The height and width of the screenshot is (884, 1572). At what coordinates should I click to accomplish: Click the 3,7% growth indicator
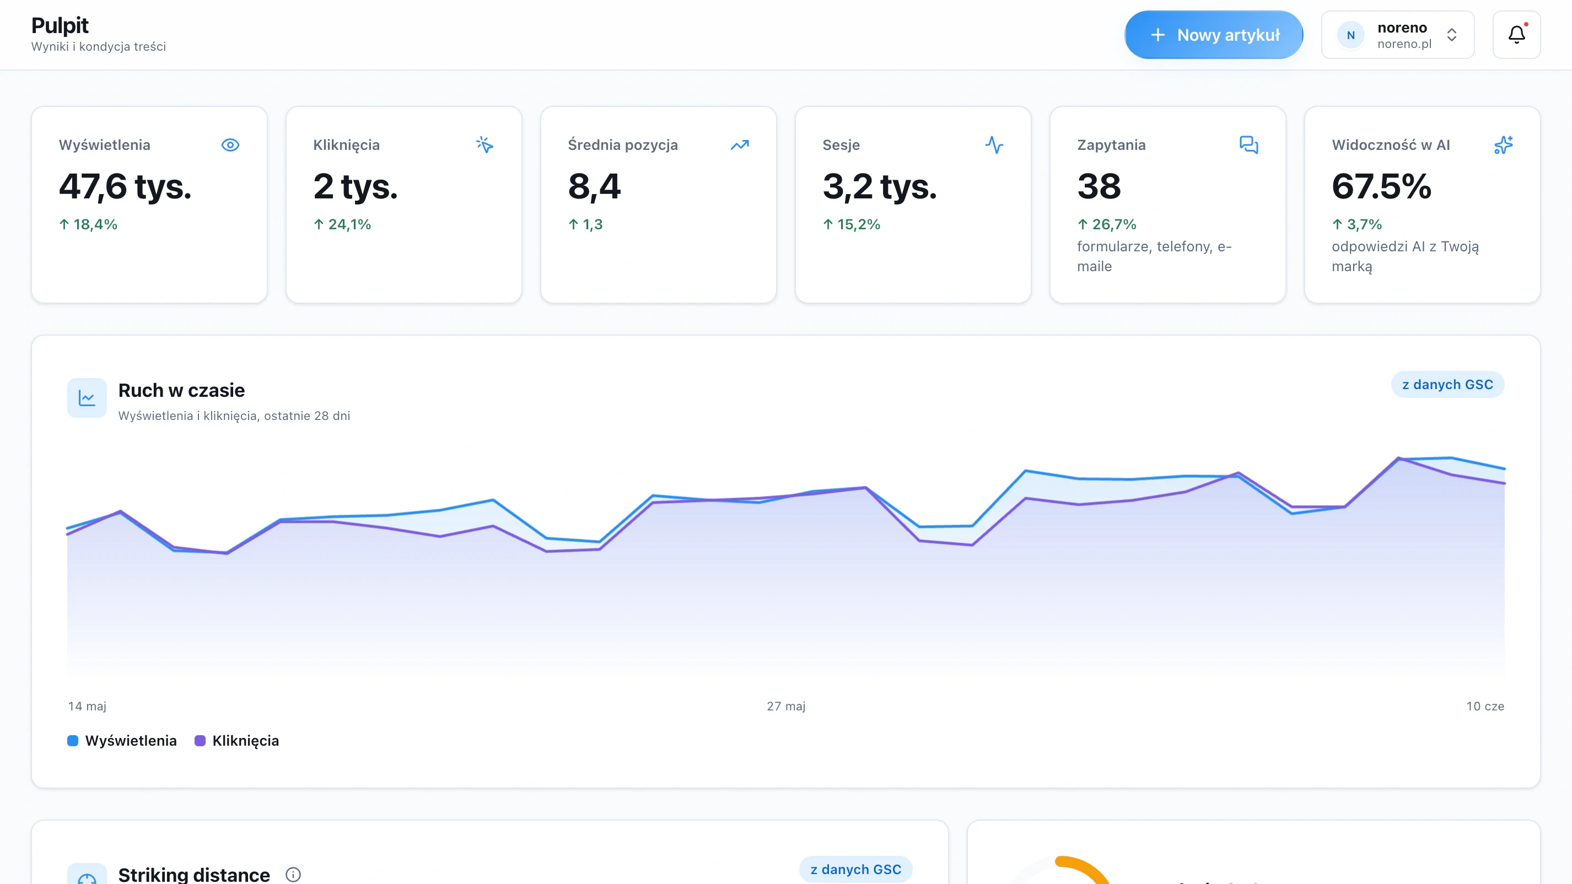pyautogui.click(x=1356, y=224)
